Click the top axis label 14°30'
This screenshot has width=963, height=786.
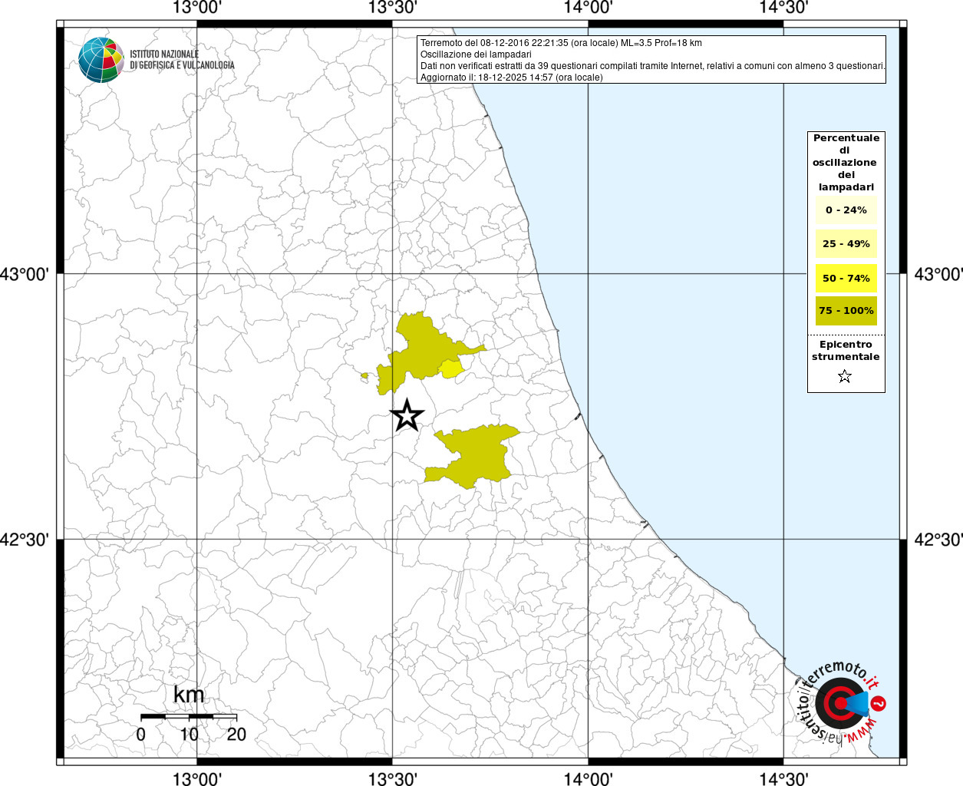783,8
